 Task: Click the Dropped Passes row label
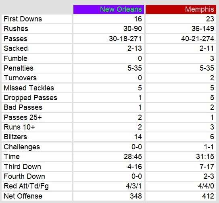point(30,98)
